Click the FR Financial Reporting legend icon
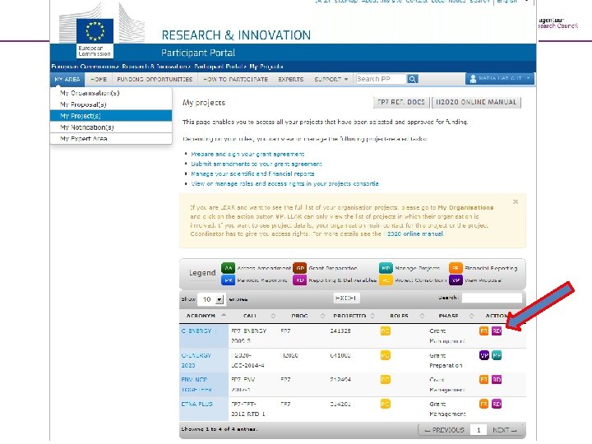 (x=456, y=268)
